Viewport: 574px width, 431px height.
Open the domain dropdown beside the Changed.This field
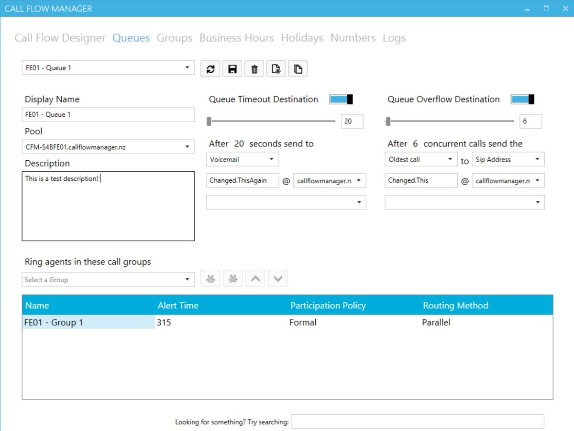(508, 181)
